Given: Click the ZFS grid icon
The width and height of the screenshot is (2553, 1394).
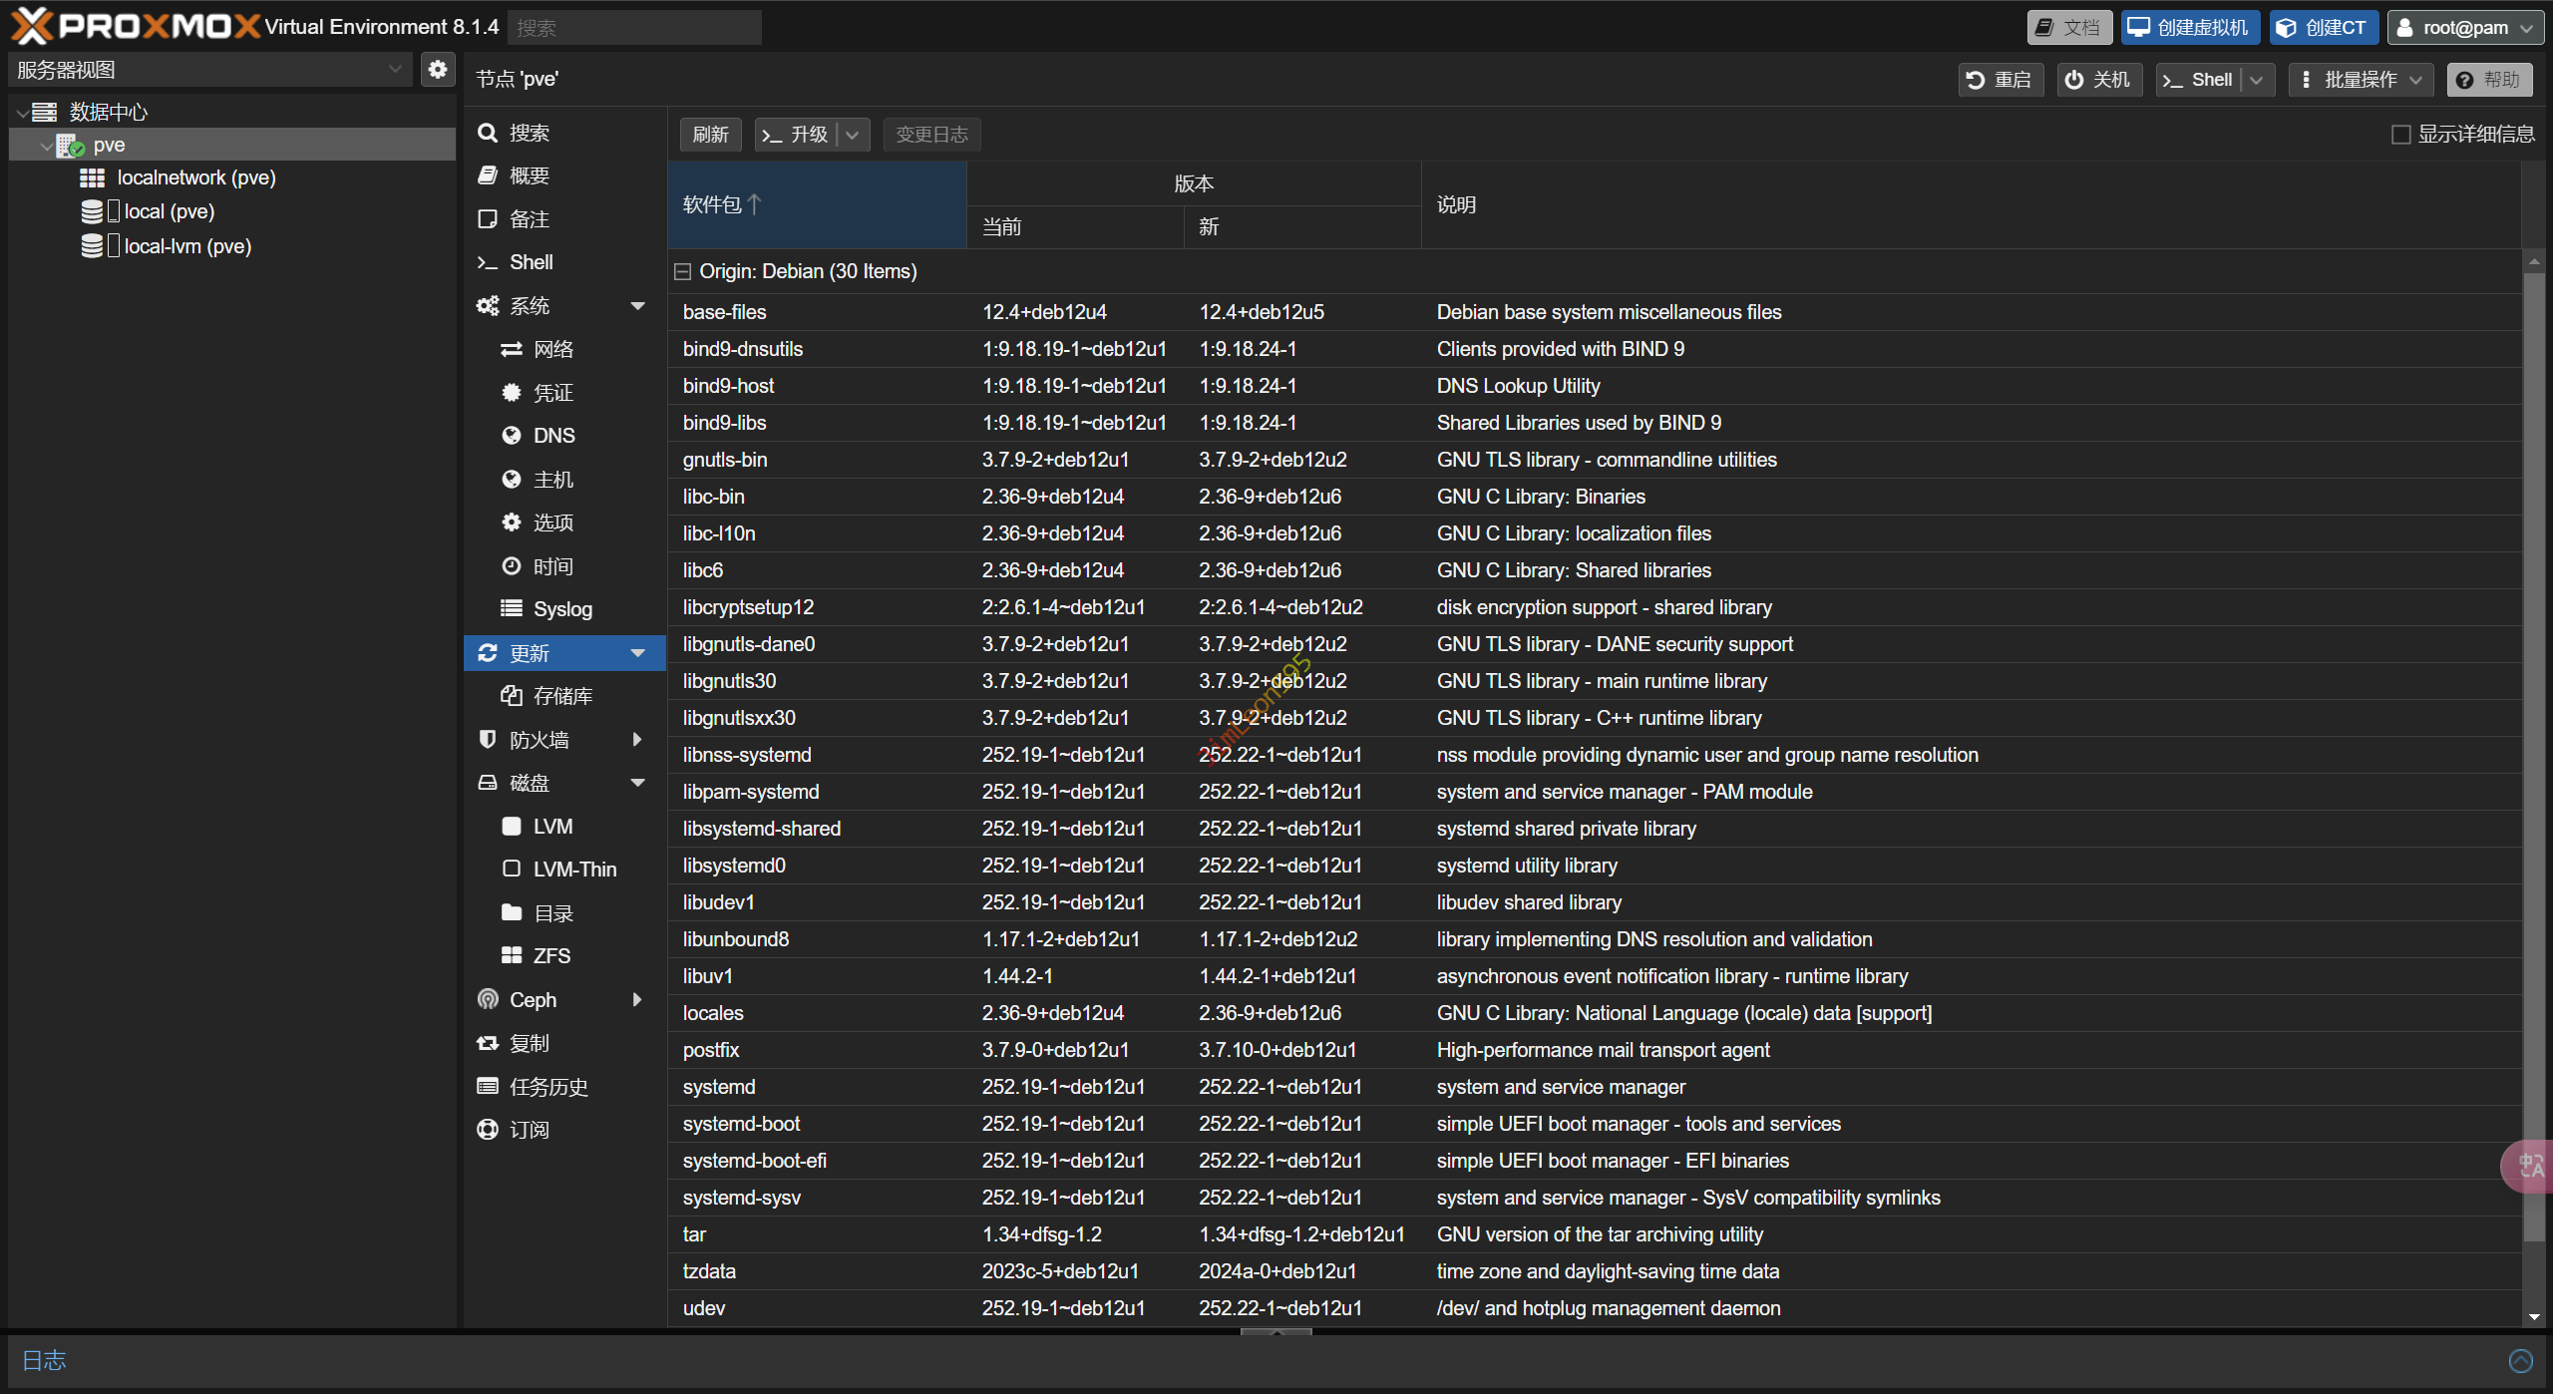Looking at the screenshot, I should 512,955.
